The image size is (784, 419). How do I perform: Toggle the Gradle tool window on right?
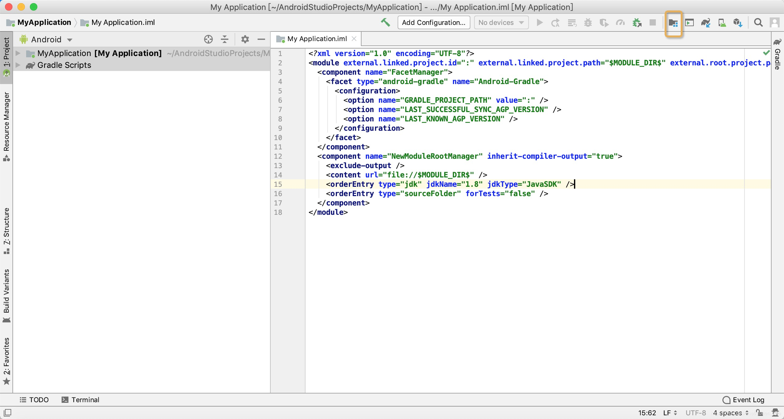pyautogui.click(x=777, y=54)
